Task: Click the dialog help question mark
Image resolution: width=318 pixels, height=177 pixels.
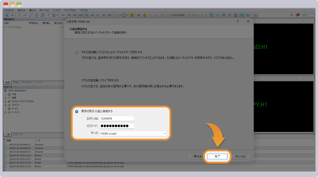Action: click(238, 21)
